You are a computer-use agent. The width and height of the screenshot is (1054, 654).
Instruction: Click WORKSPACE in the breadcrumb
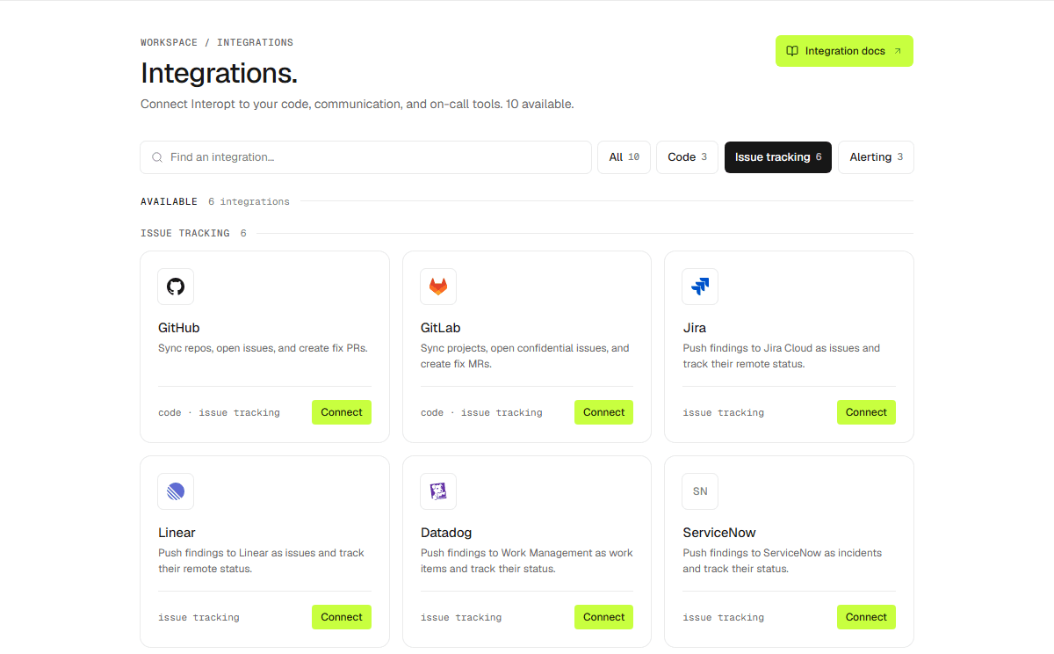(169, 42)
